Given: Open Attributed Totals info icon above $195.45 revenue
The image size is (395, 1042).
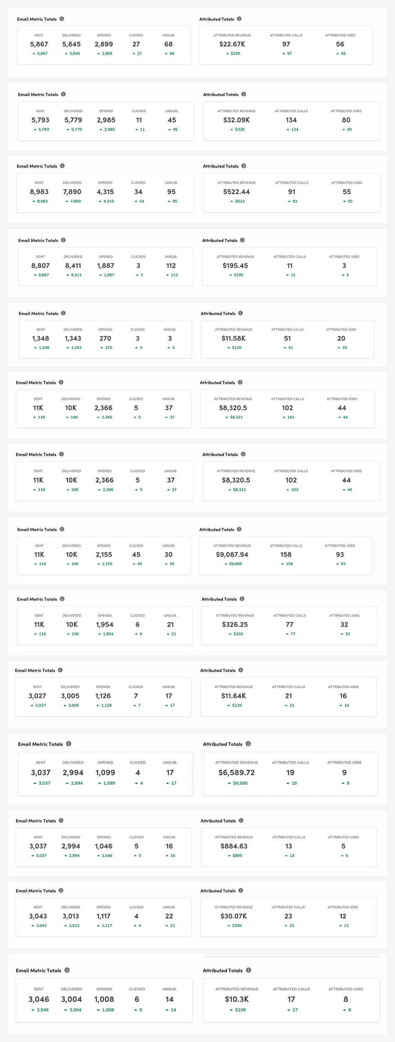Looking at the screenshot, I should point(242,240).
